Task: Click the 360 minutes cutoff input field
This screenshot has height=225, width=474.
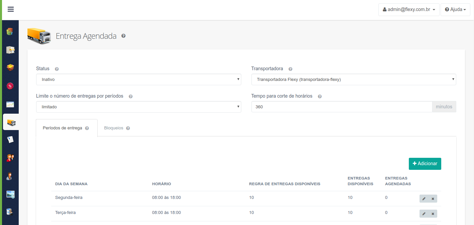Action: click(342, 107)
